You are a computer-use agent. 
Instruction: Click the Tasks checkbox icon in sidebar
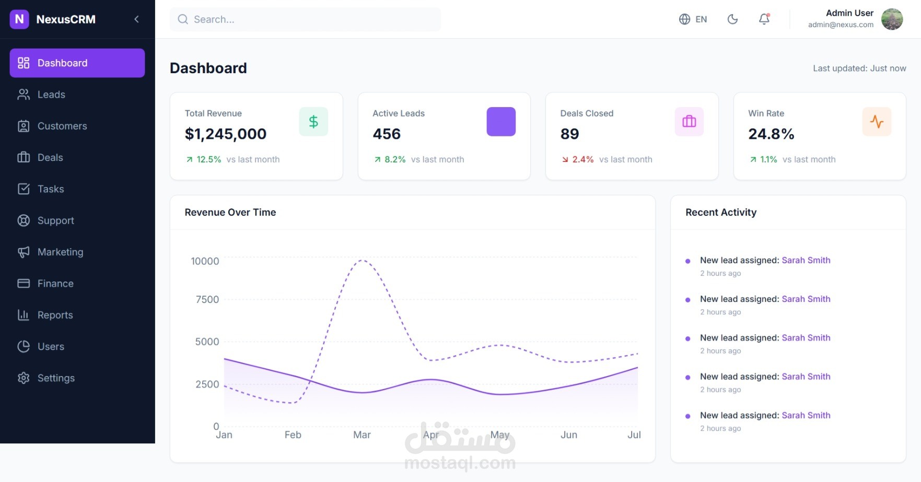pyautogui.click(x=24, y=189)
